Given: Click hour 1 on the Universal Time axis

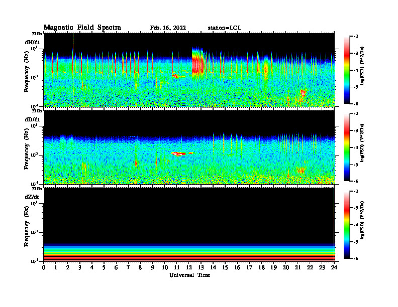Looking at the screenshot, I should (56, 267).
